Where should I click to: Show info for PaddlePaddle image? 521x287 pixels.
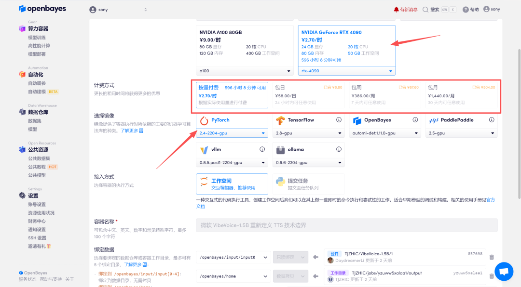(491, 120)
